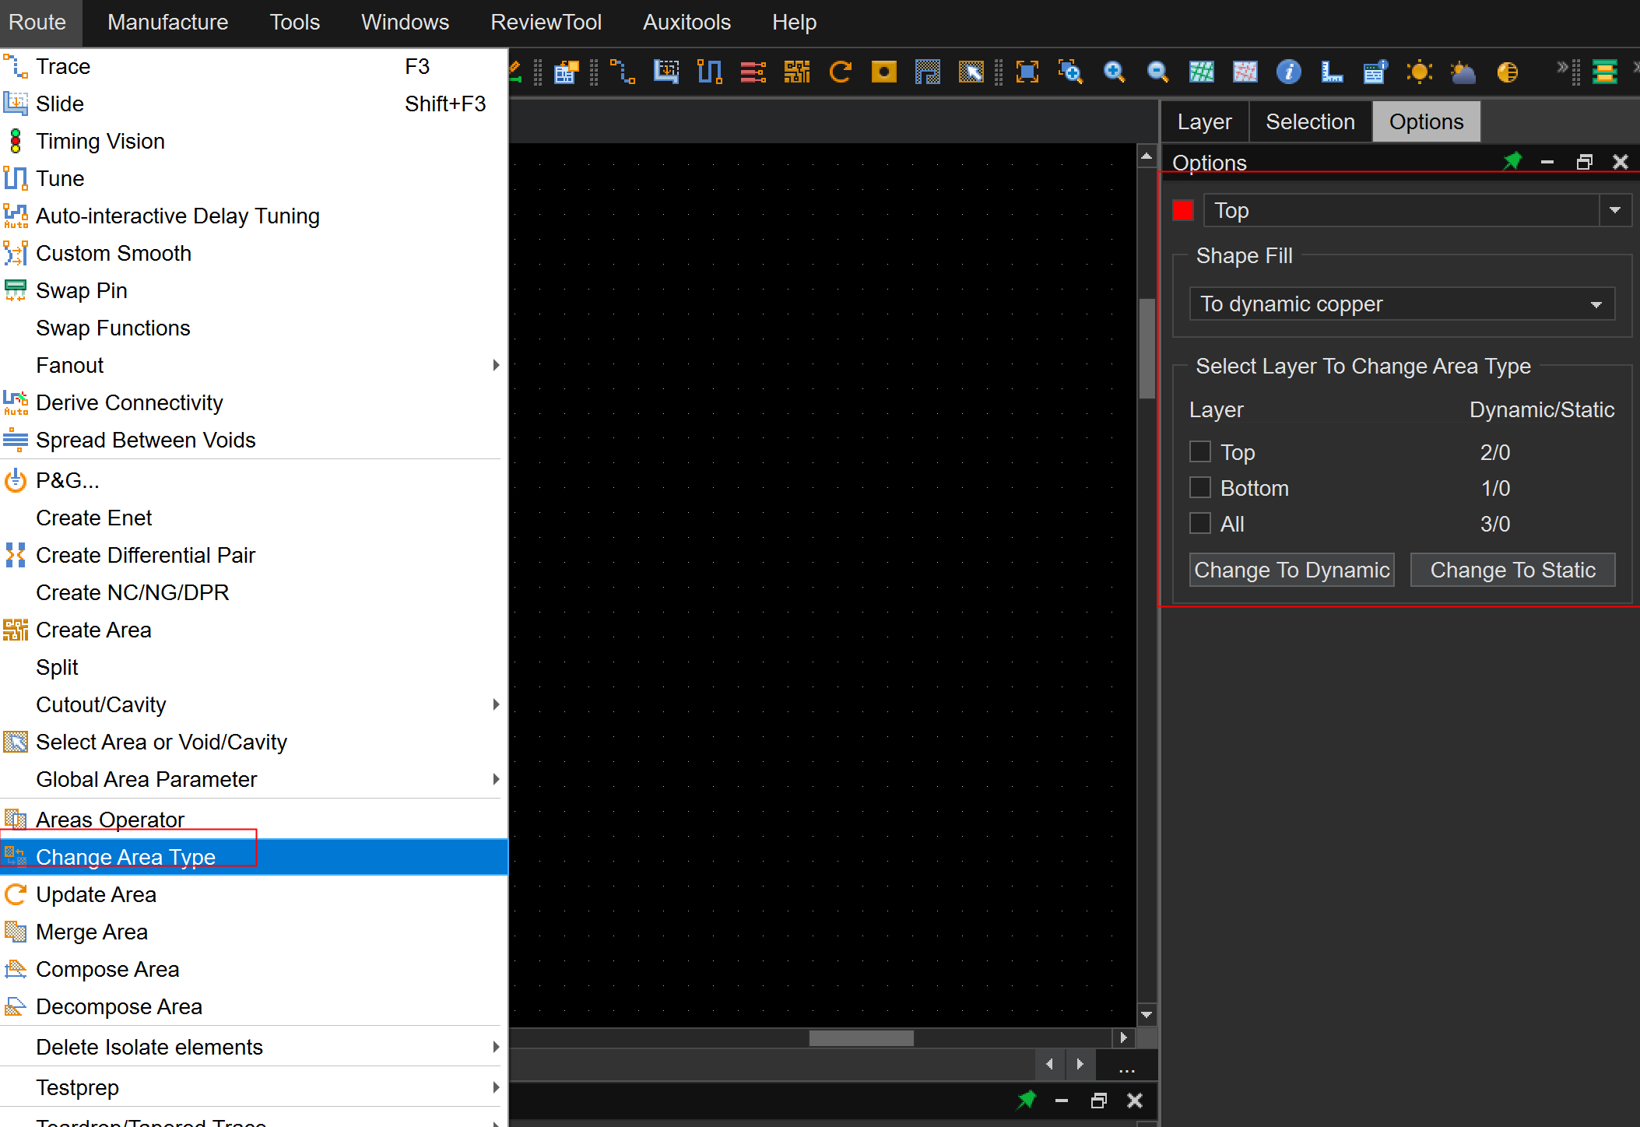Click the Update Area refresh toolbar icon

(841, 72)
